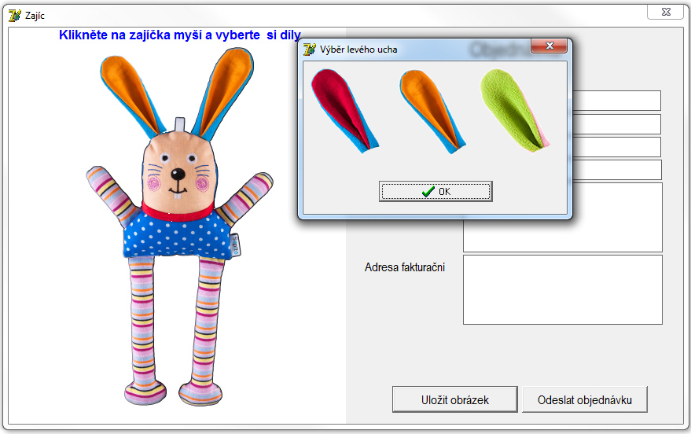Choose the orange ear with blue edge
The width and height of the screenshot is (691, 434).
[x=429, y=108]
